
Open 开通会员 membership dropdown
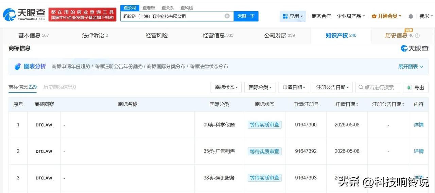tap(387, 16)
